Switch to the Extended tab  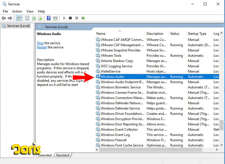[x=45, y=155]
